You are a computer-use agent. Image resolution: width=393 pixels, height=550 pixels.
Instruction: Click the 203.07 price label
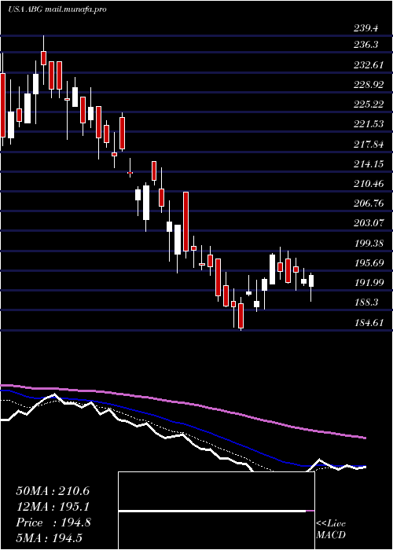368,223
